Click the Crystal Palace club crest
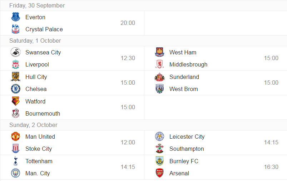Viewport: 287px width, 181px height. 16,29
